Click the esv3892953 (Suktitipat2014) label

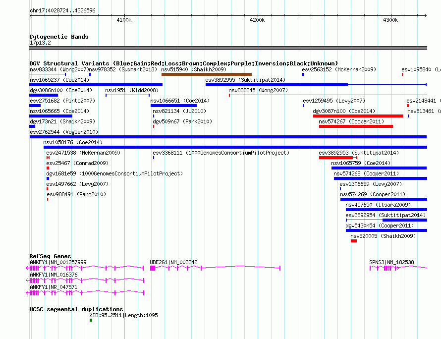359,153
